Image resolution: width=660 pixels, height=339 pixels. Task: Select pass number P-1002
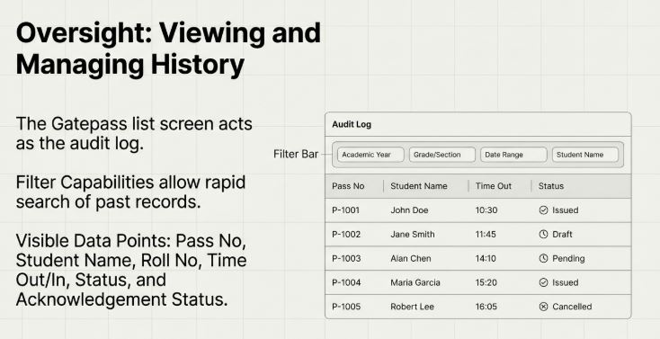click(346, 235)
